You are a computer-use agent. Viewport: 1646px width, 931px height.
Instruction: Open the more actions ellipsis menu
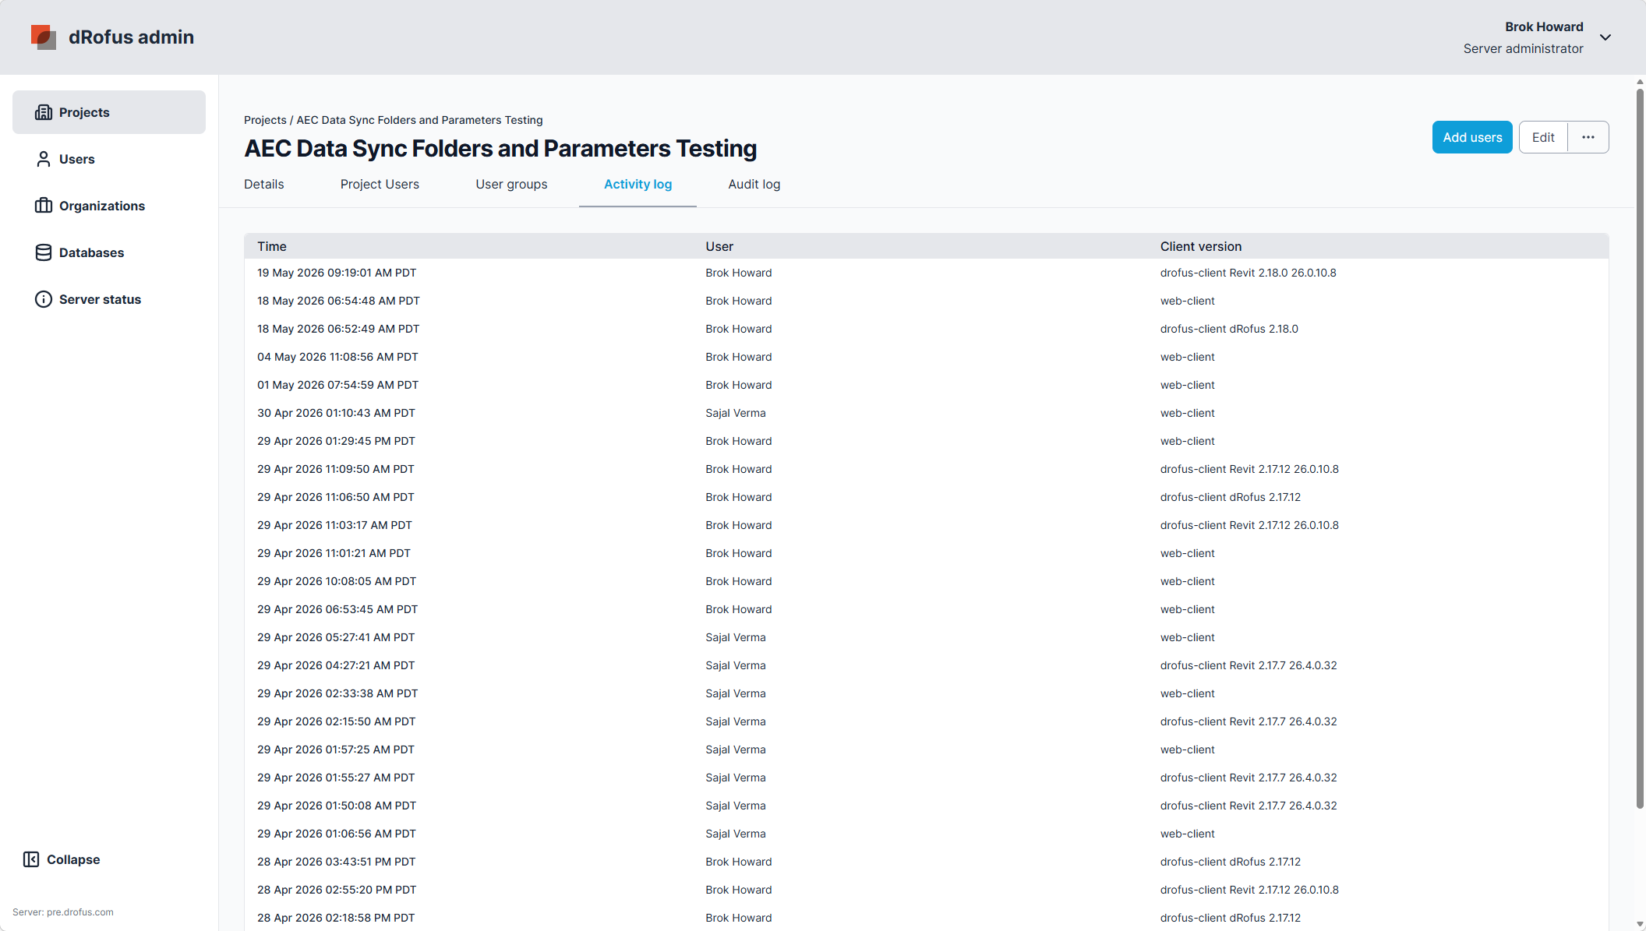(x=1588, y=137)
